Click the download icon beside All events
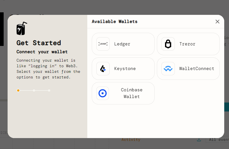Image resolution: width=229 pixels, height=149 pixels. click(x=199, y=140)
